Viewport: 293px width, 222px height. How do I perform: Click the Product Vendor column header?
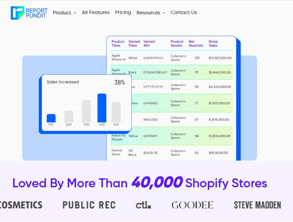pyautogui.click(x=177, y=43)
